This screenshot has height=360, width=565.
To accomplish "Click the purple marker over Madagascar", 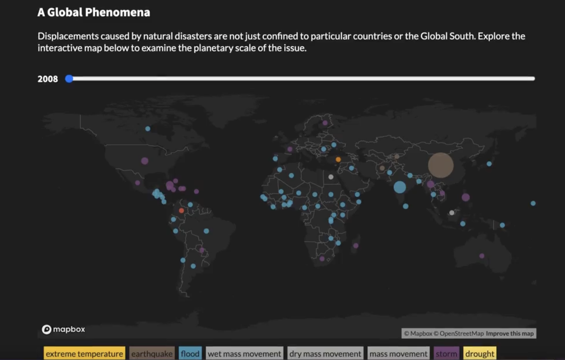I will tap(356, 245).
